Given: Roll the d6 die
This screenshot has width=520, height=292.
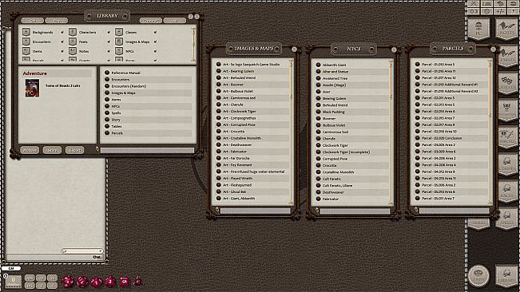Looking at the screenshot, I should point(125,282).
